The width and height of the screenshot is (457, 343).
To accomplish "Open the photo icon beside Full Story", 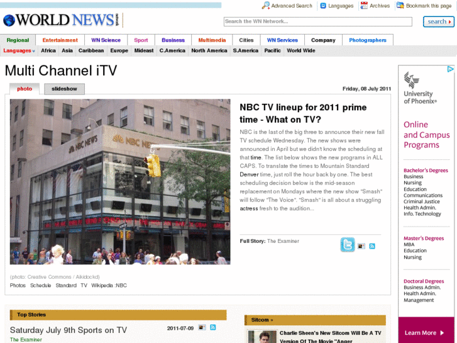I will tap(361, 246).
